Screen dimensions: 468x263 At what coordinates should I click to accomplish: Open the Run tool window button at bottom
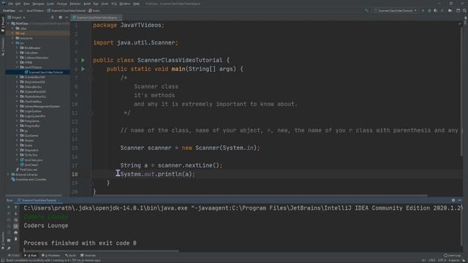pos(31,255)
